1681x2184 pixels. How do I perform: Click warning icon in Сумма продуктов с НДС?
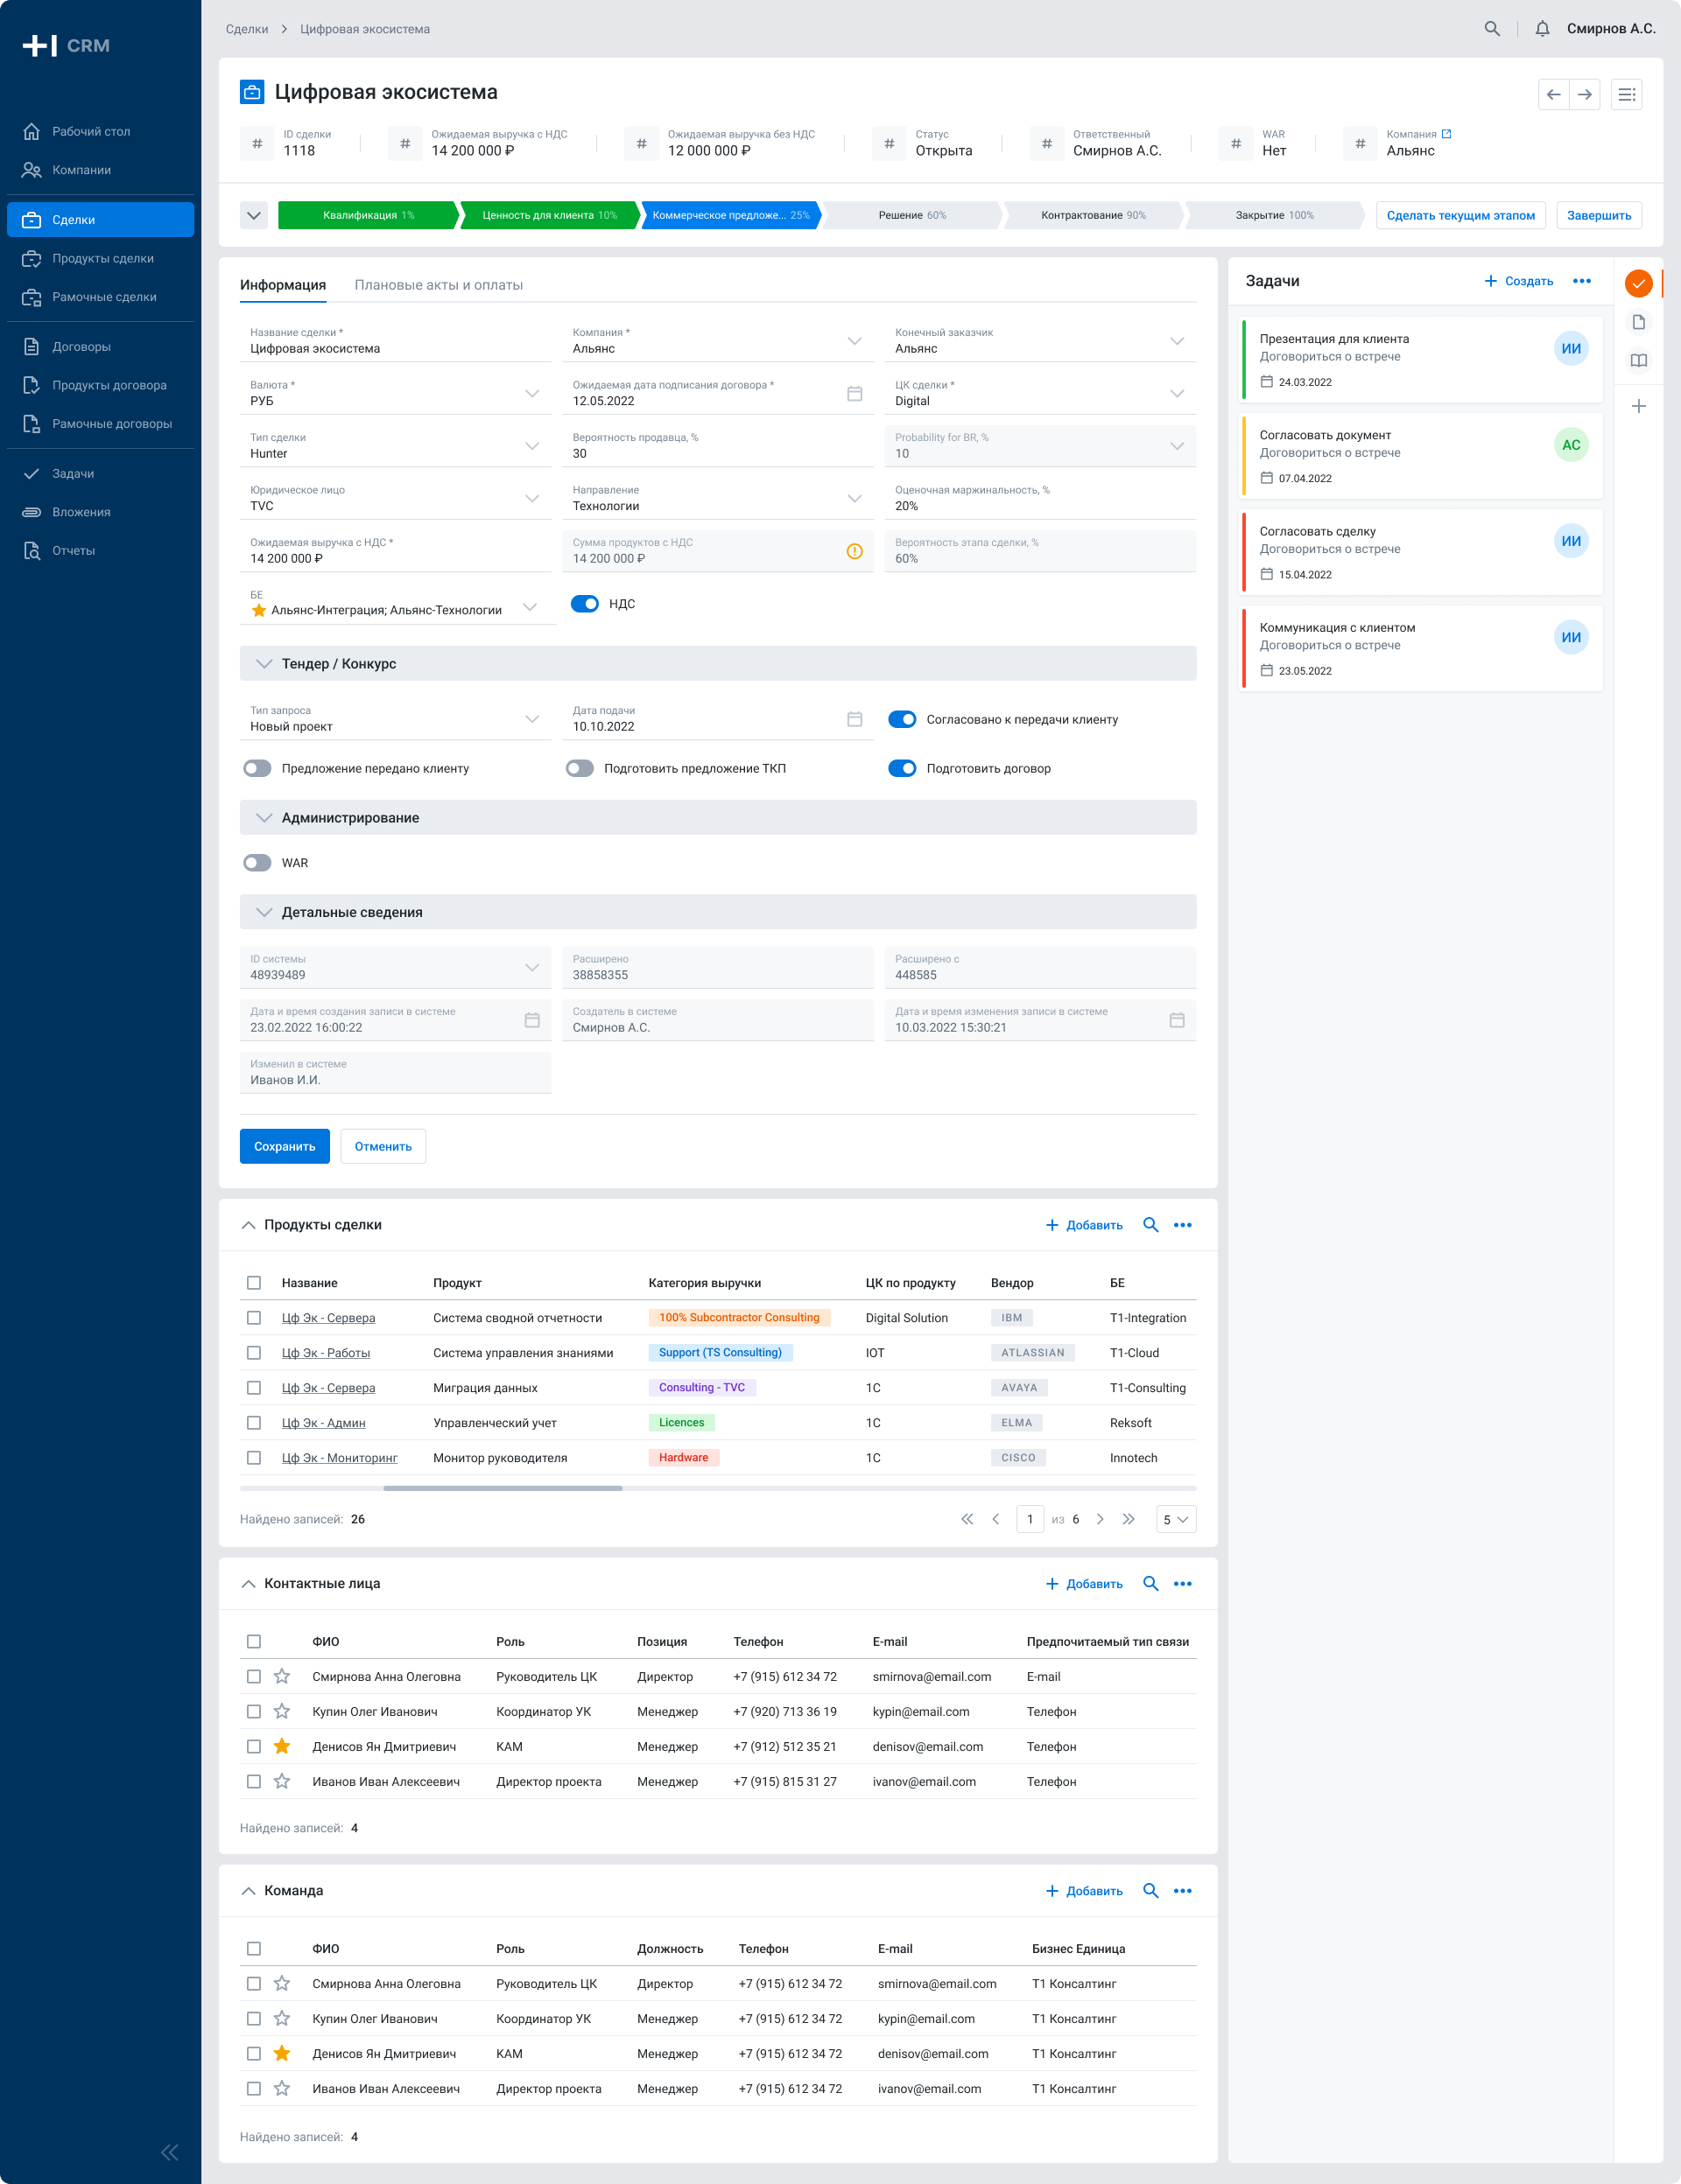(x=855, y=551)
